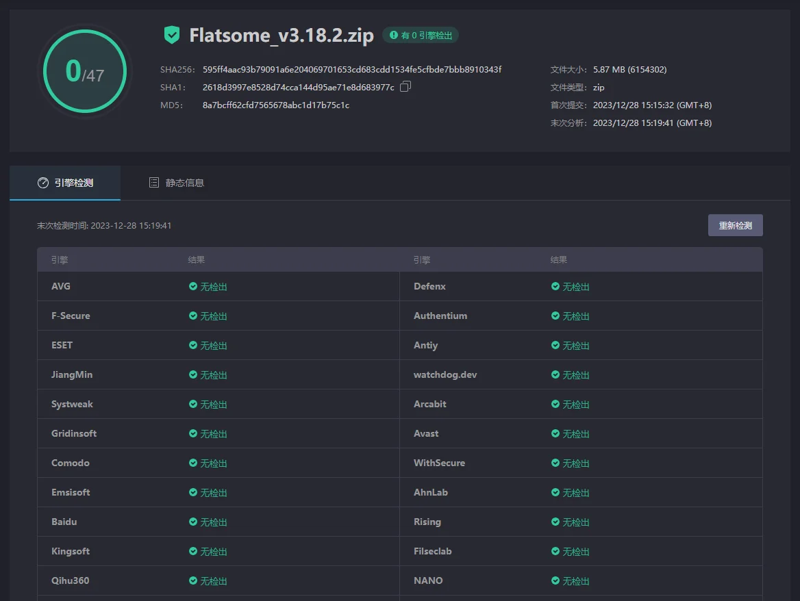Screen dimensions: 800x601
Task: Switch to the 引擎检测 tab
Action: pyautogui.click(x=65, y=183)
